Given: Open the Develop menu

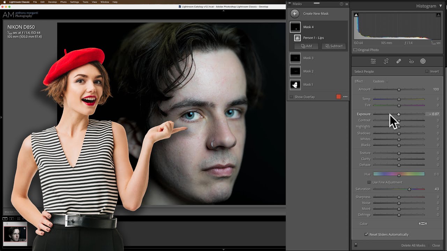Looking at the screenshot, I should (x=52, y=2).
